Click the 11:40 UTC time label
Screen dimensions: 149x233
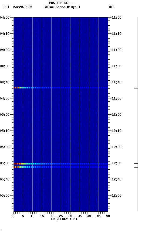[117, 82]
